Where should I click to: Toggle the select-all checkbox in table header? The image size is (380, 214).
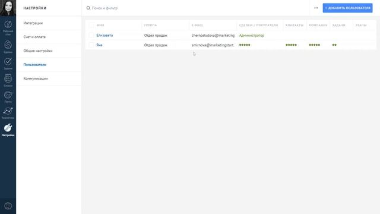[91, 25]
